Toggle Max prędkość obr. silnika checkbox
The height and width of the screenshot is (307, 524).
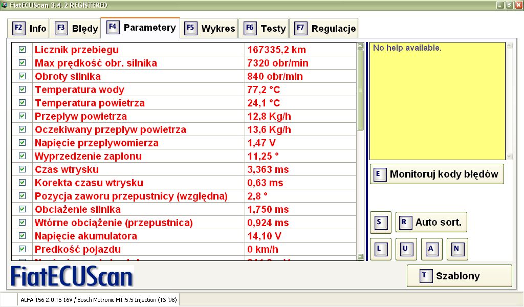(22, 63)
